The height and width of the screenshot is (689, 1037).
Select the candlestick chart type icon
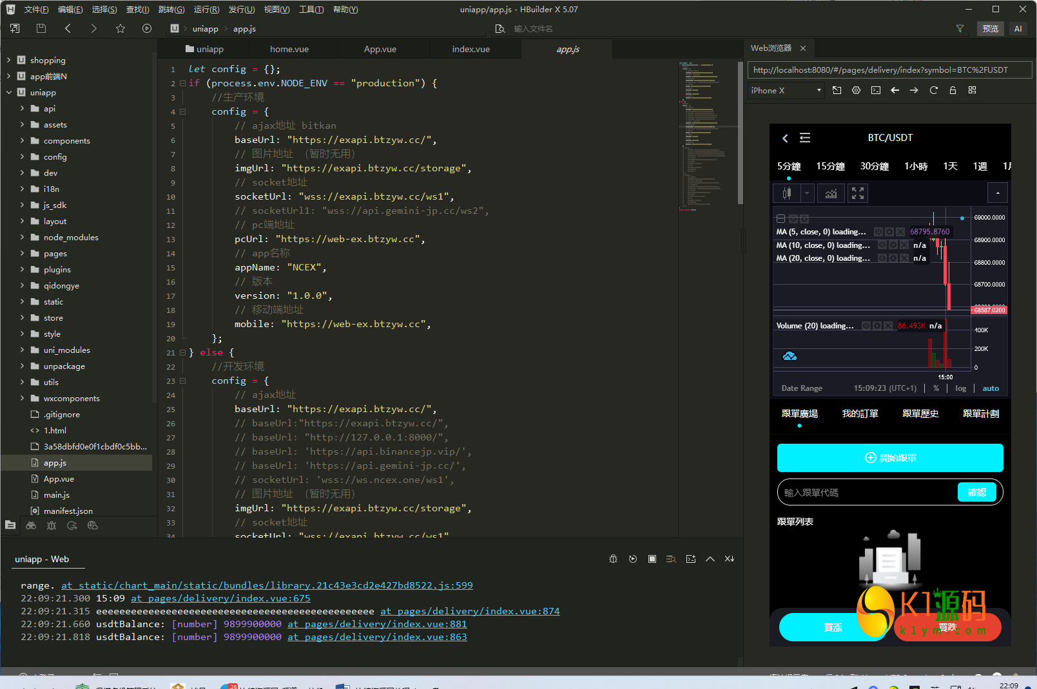click(x=787, y=193)
